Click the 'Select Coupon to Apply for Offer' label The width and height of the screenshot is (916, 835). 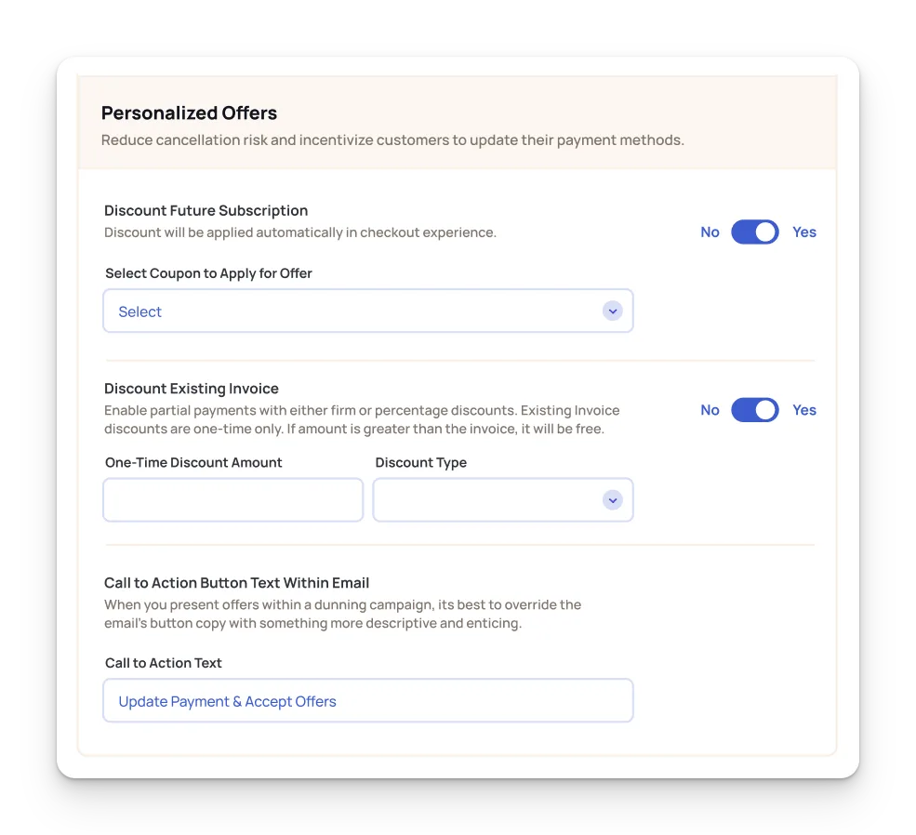208,274
